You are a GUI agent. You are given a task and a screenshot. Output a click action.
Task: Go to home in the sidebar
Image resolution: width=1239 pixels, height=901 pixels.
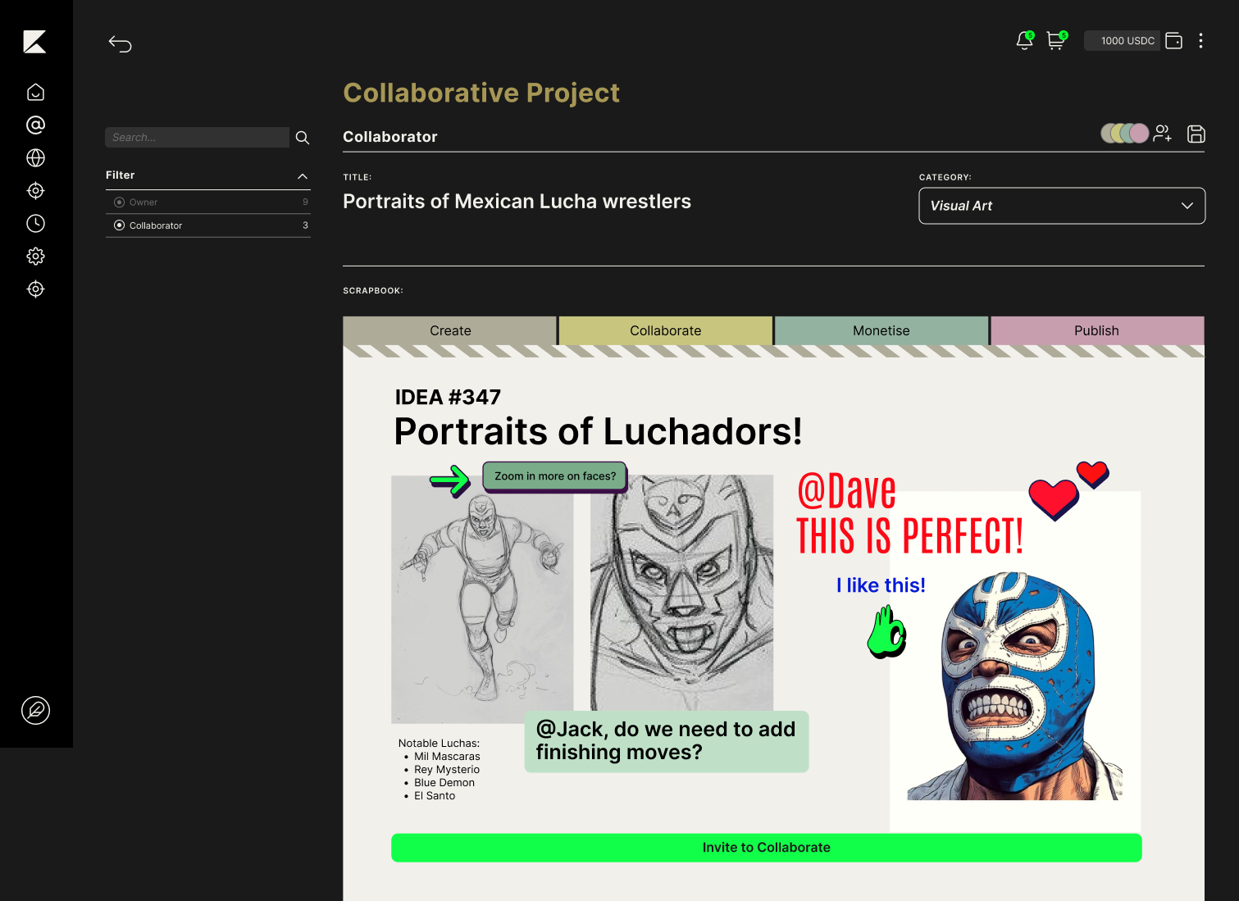tap(35, 92)
